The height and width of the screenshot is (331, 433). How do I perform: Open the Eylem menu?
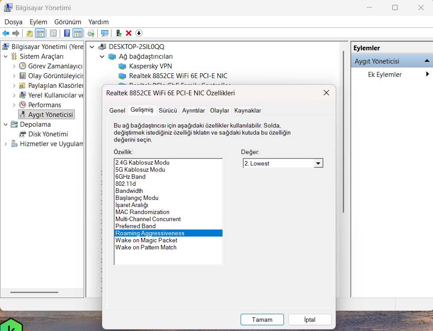click(38, 22)
